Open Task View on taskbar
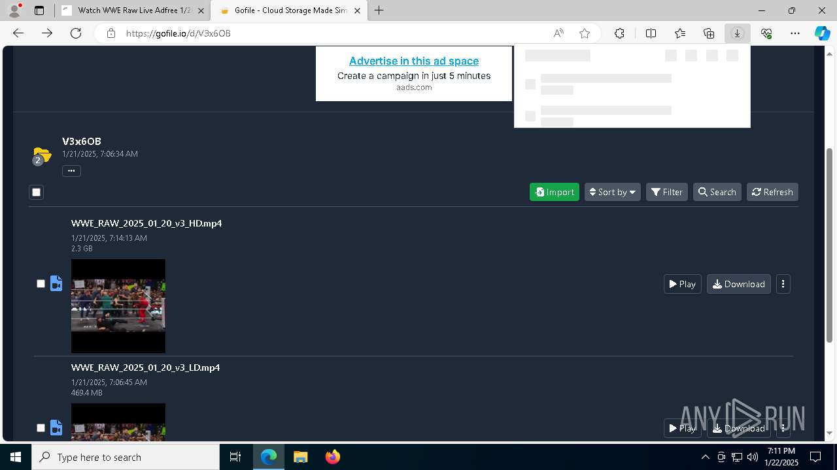The image size is (837, 470). tap(235, 457)
